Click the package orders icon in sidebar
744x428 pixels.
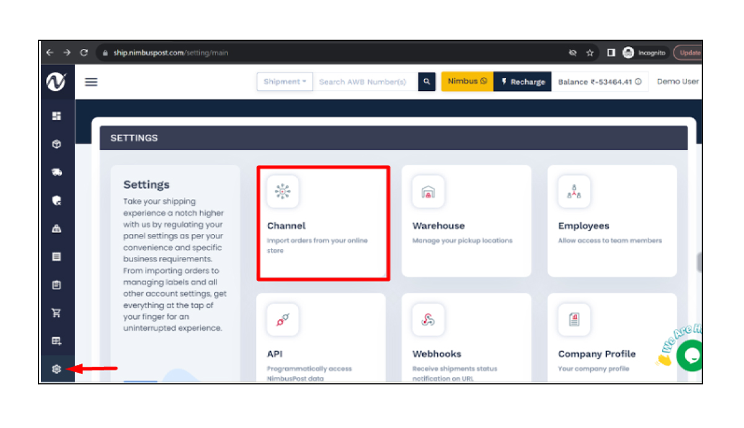(57, 144)
